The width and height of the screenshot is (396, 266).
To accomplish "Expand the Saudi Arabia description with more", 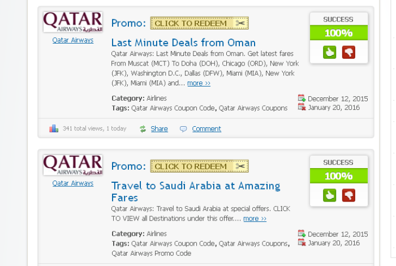I will click(x=255, y=218).
